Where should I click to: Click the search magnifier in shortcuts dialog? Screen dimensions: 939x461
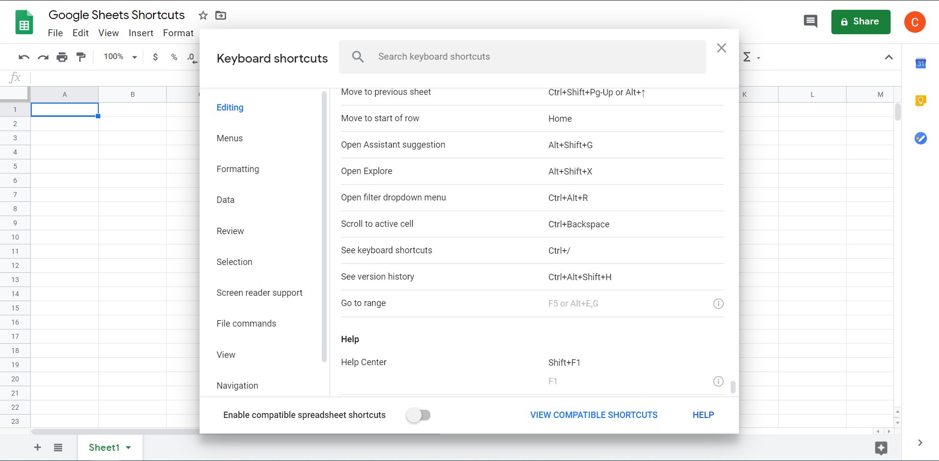coord(358,57)
